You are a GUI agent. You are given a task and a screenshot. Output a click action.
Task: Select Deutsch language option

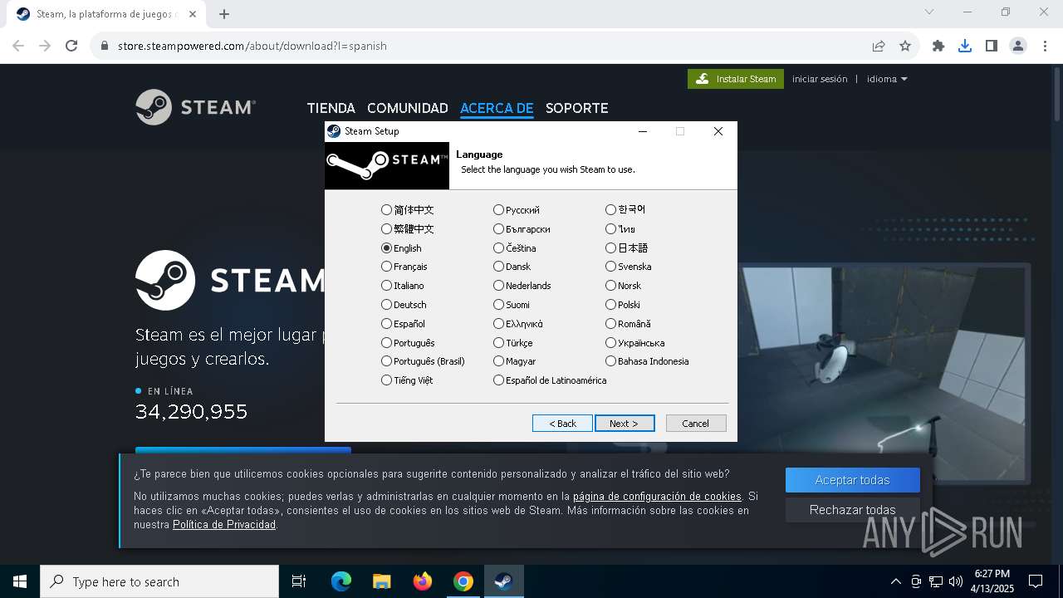[404, 305]
